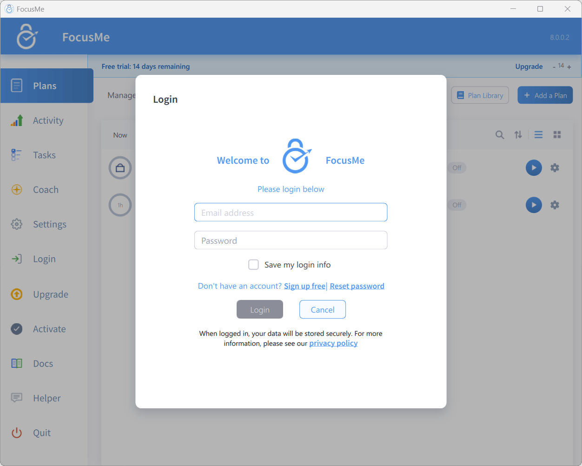Toggle the second plan Off switch
Image resolution: width=582 pixels, height=466 pixels.
[x=457, y=205]
